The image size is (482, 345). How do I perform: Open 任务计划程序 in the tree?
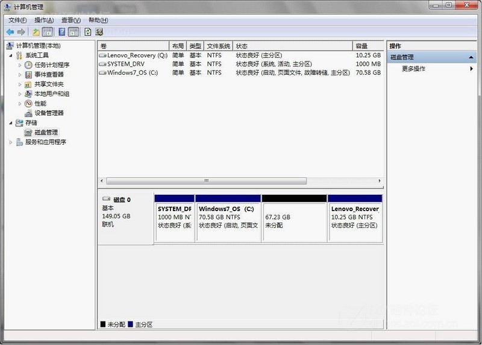coord(51,65)
